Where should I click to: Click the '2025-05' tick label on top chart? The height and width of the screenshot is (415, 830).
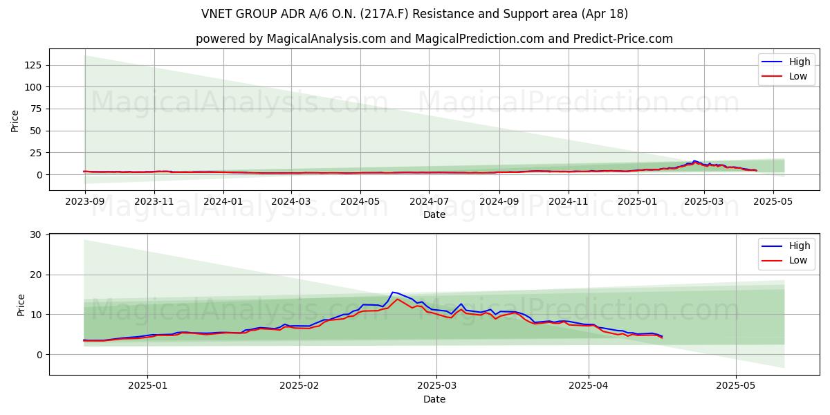(x=773, y=201)
